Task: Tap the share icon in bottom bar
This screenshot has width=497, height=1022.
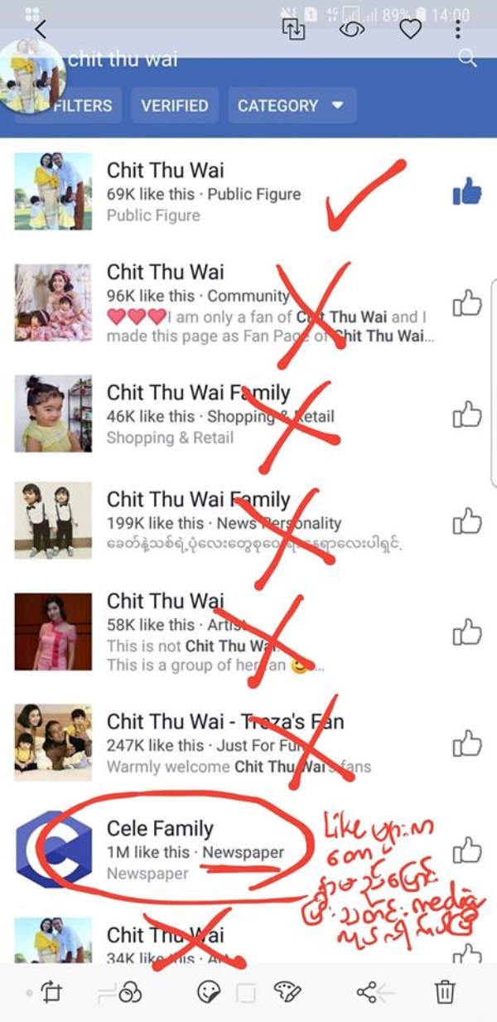Action: 366,991
